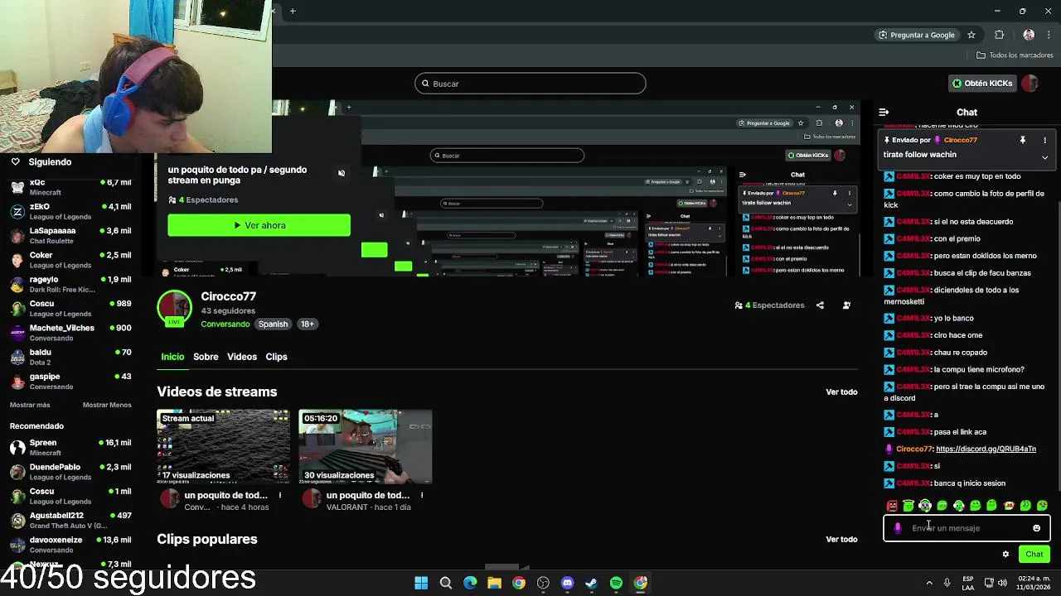Collapse the chat panel with the arrow icon
1061x596 pixels.
tap(884, 112)
